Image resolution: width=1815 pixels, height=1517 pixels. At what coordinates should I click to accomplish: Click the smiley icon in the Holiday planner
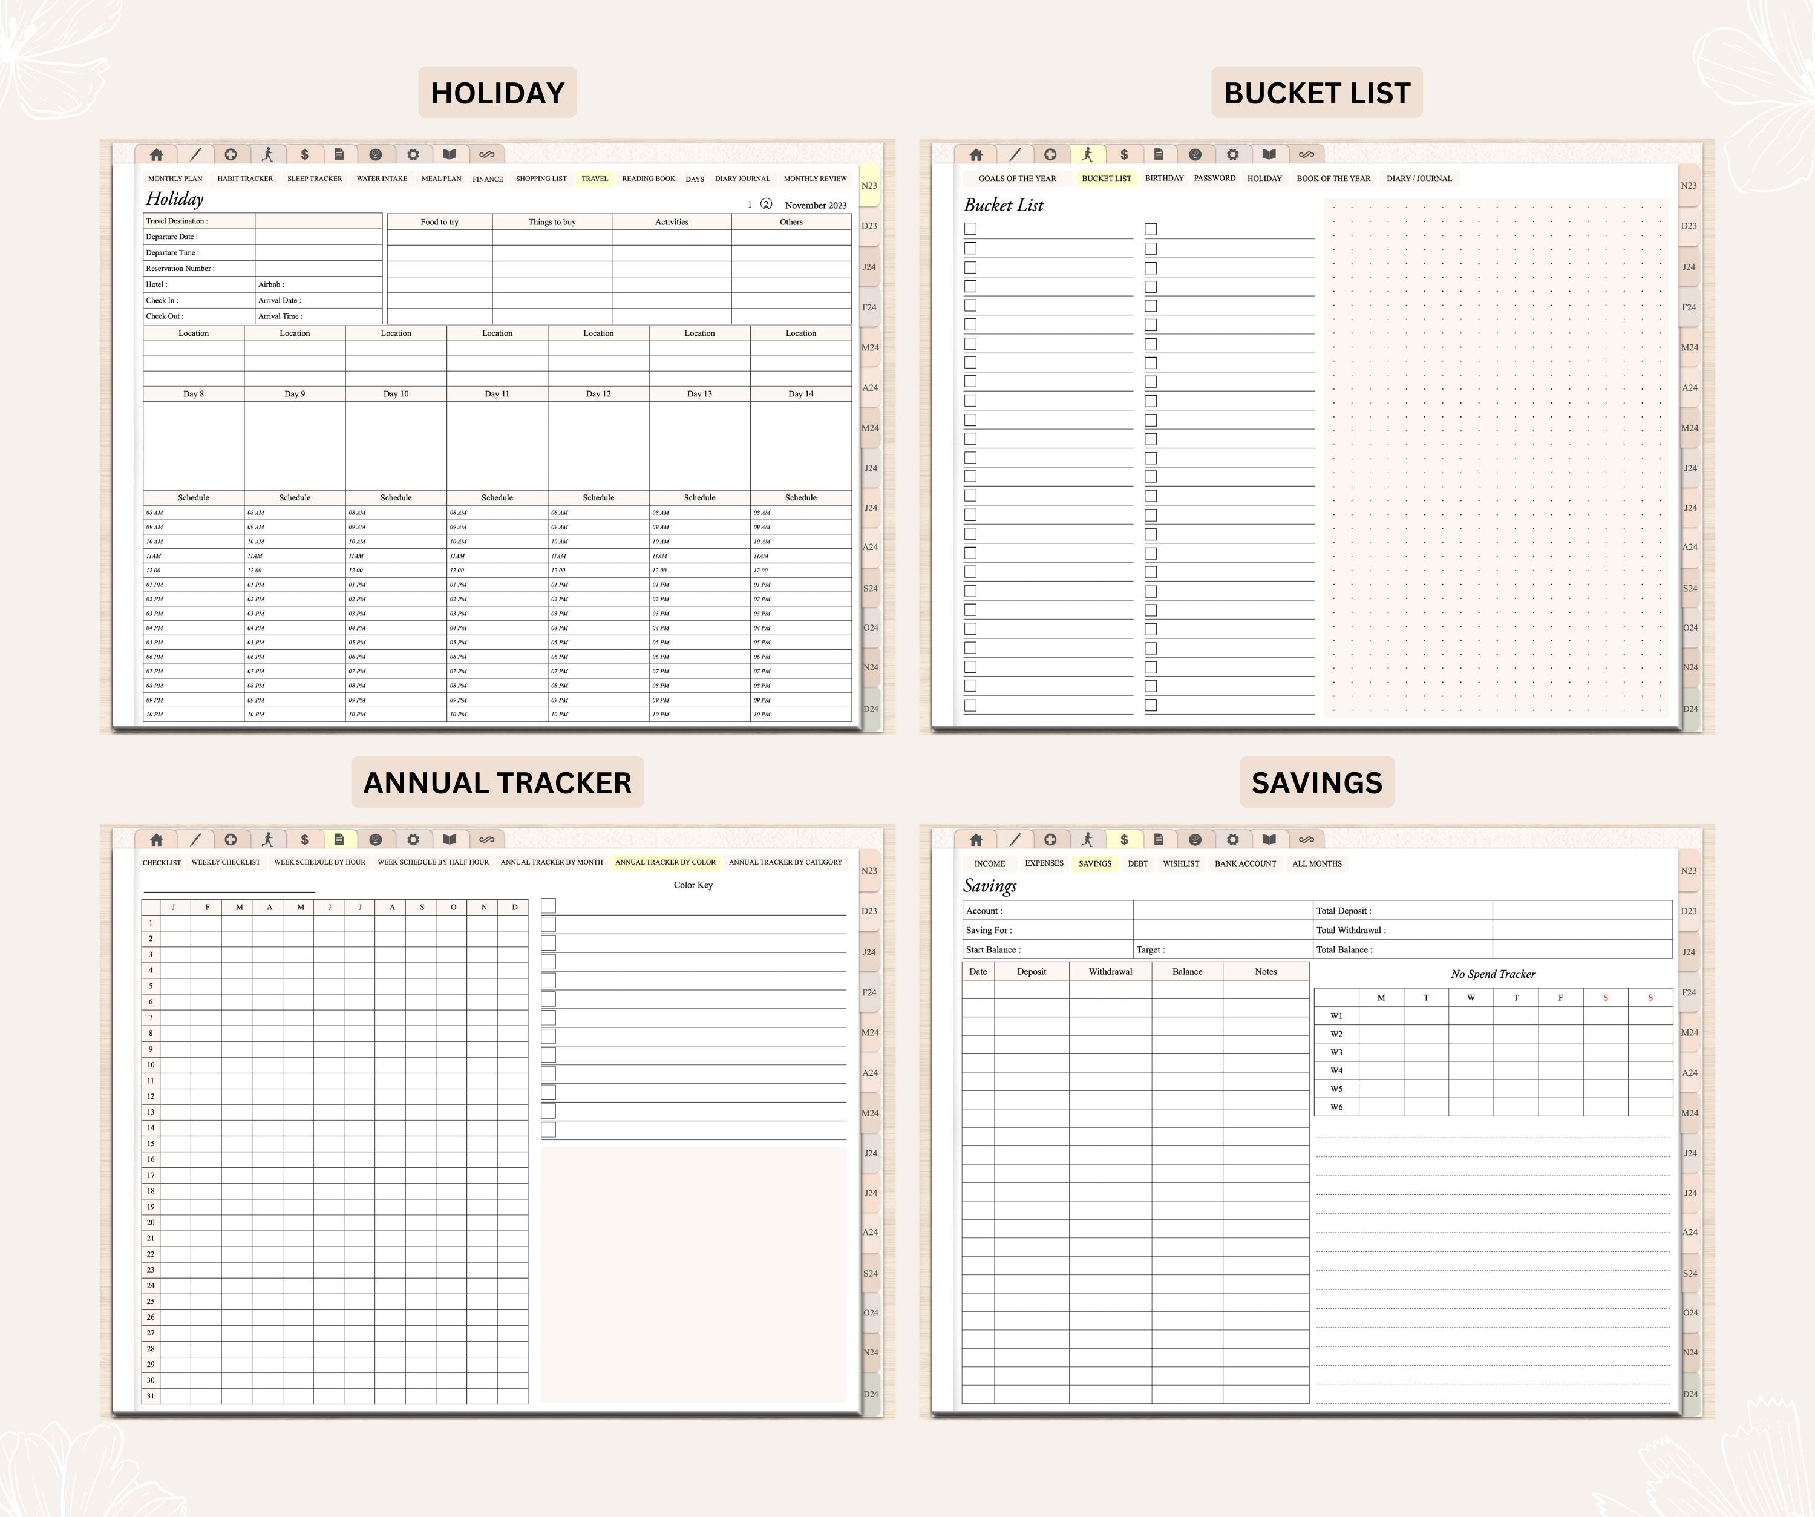tap(376, 155)
